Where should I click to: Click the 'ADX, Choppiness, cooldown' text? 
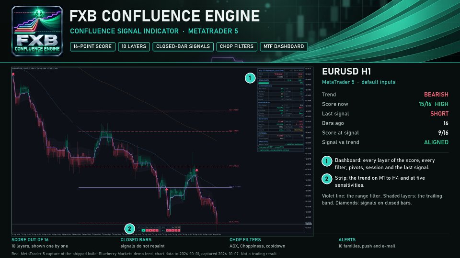(257, 246)
